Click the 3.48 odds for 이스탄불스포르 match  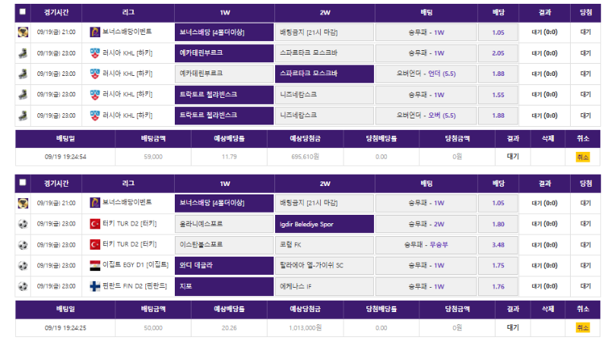click(x=499, y=245)
